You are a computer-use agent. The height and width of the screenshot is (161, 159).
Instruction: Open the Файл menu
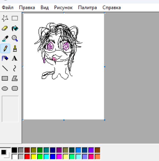[x=8, y=8]
